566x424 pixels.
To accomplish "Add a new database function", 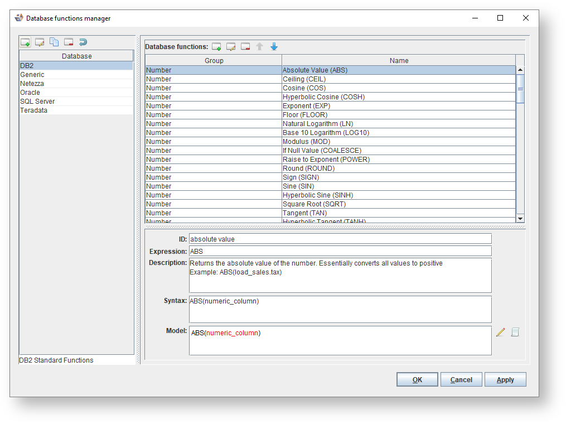I will [x=216, y=47].
